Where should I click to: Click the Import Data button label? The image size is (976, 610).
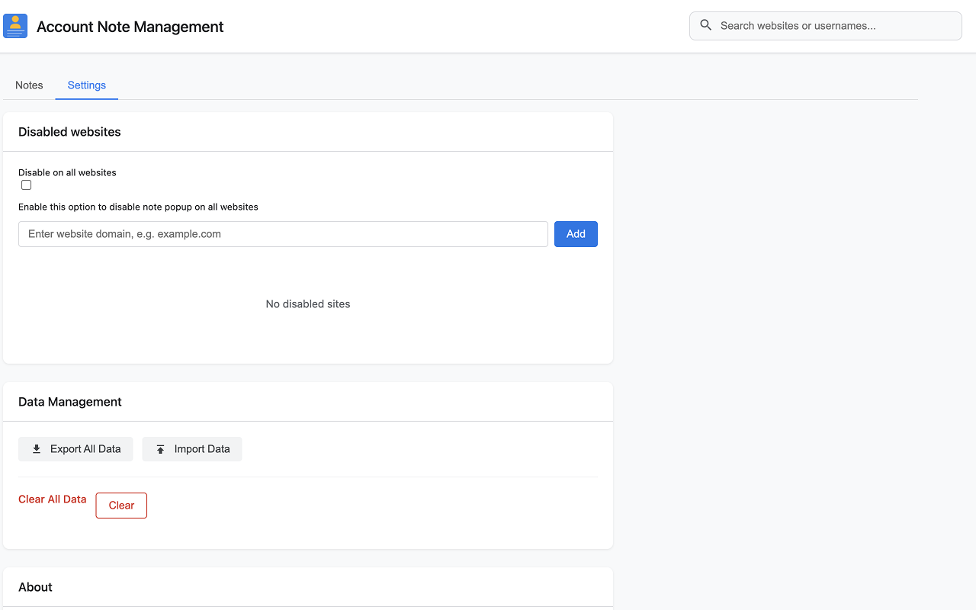202,449
